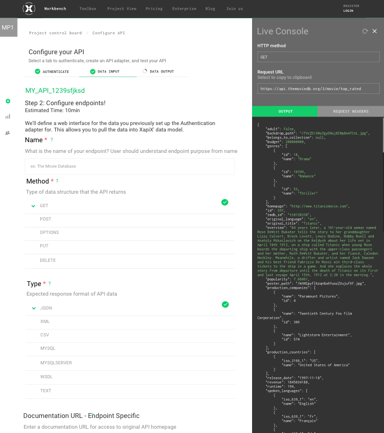Select the DELETE method option
This screenshot has width=384, height=433.
(x=130, y=260)
